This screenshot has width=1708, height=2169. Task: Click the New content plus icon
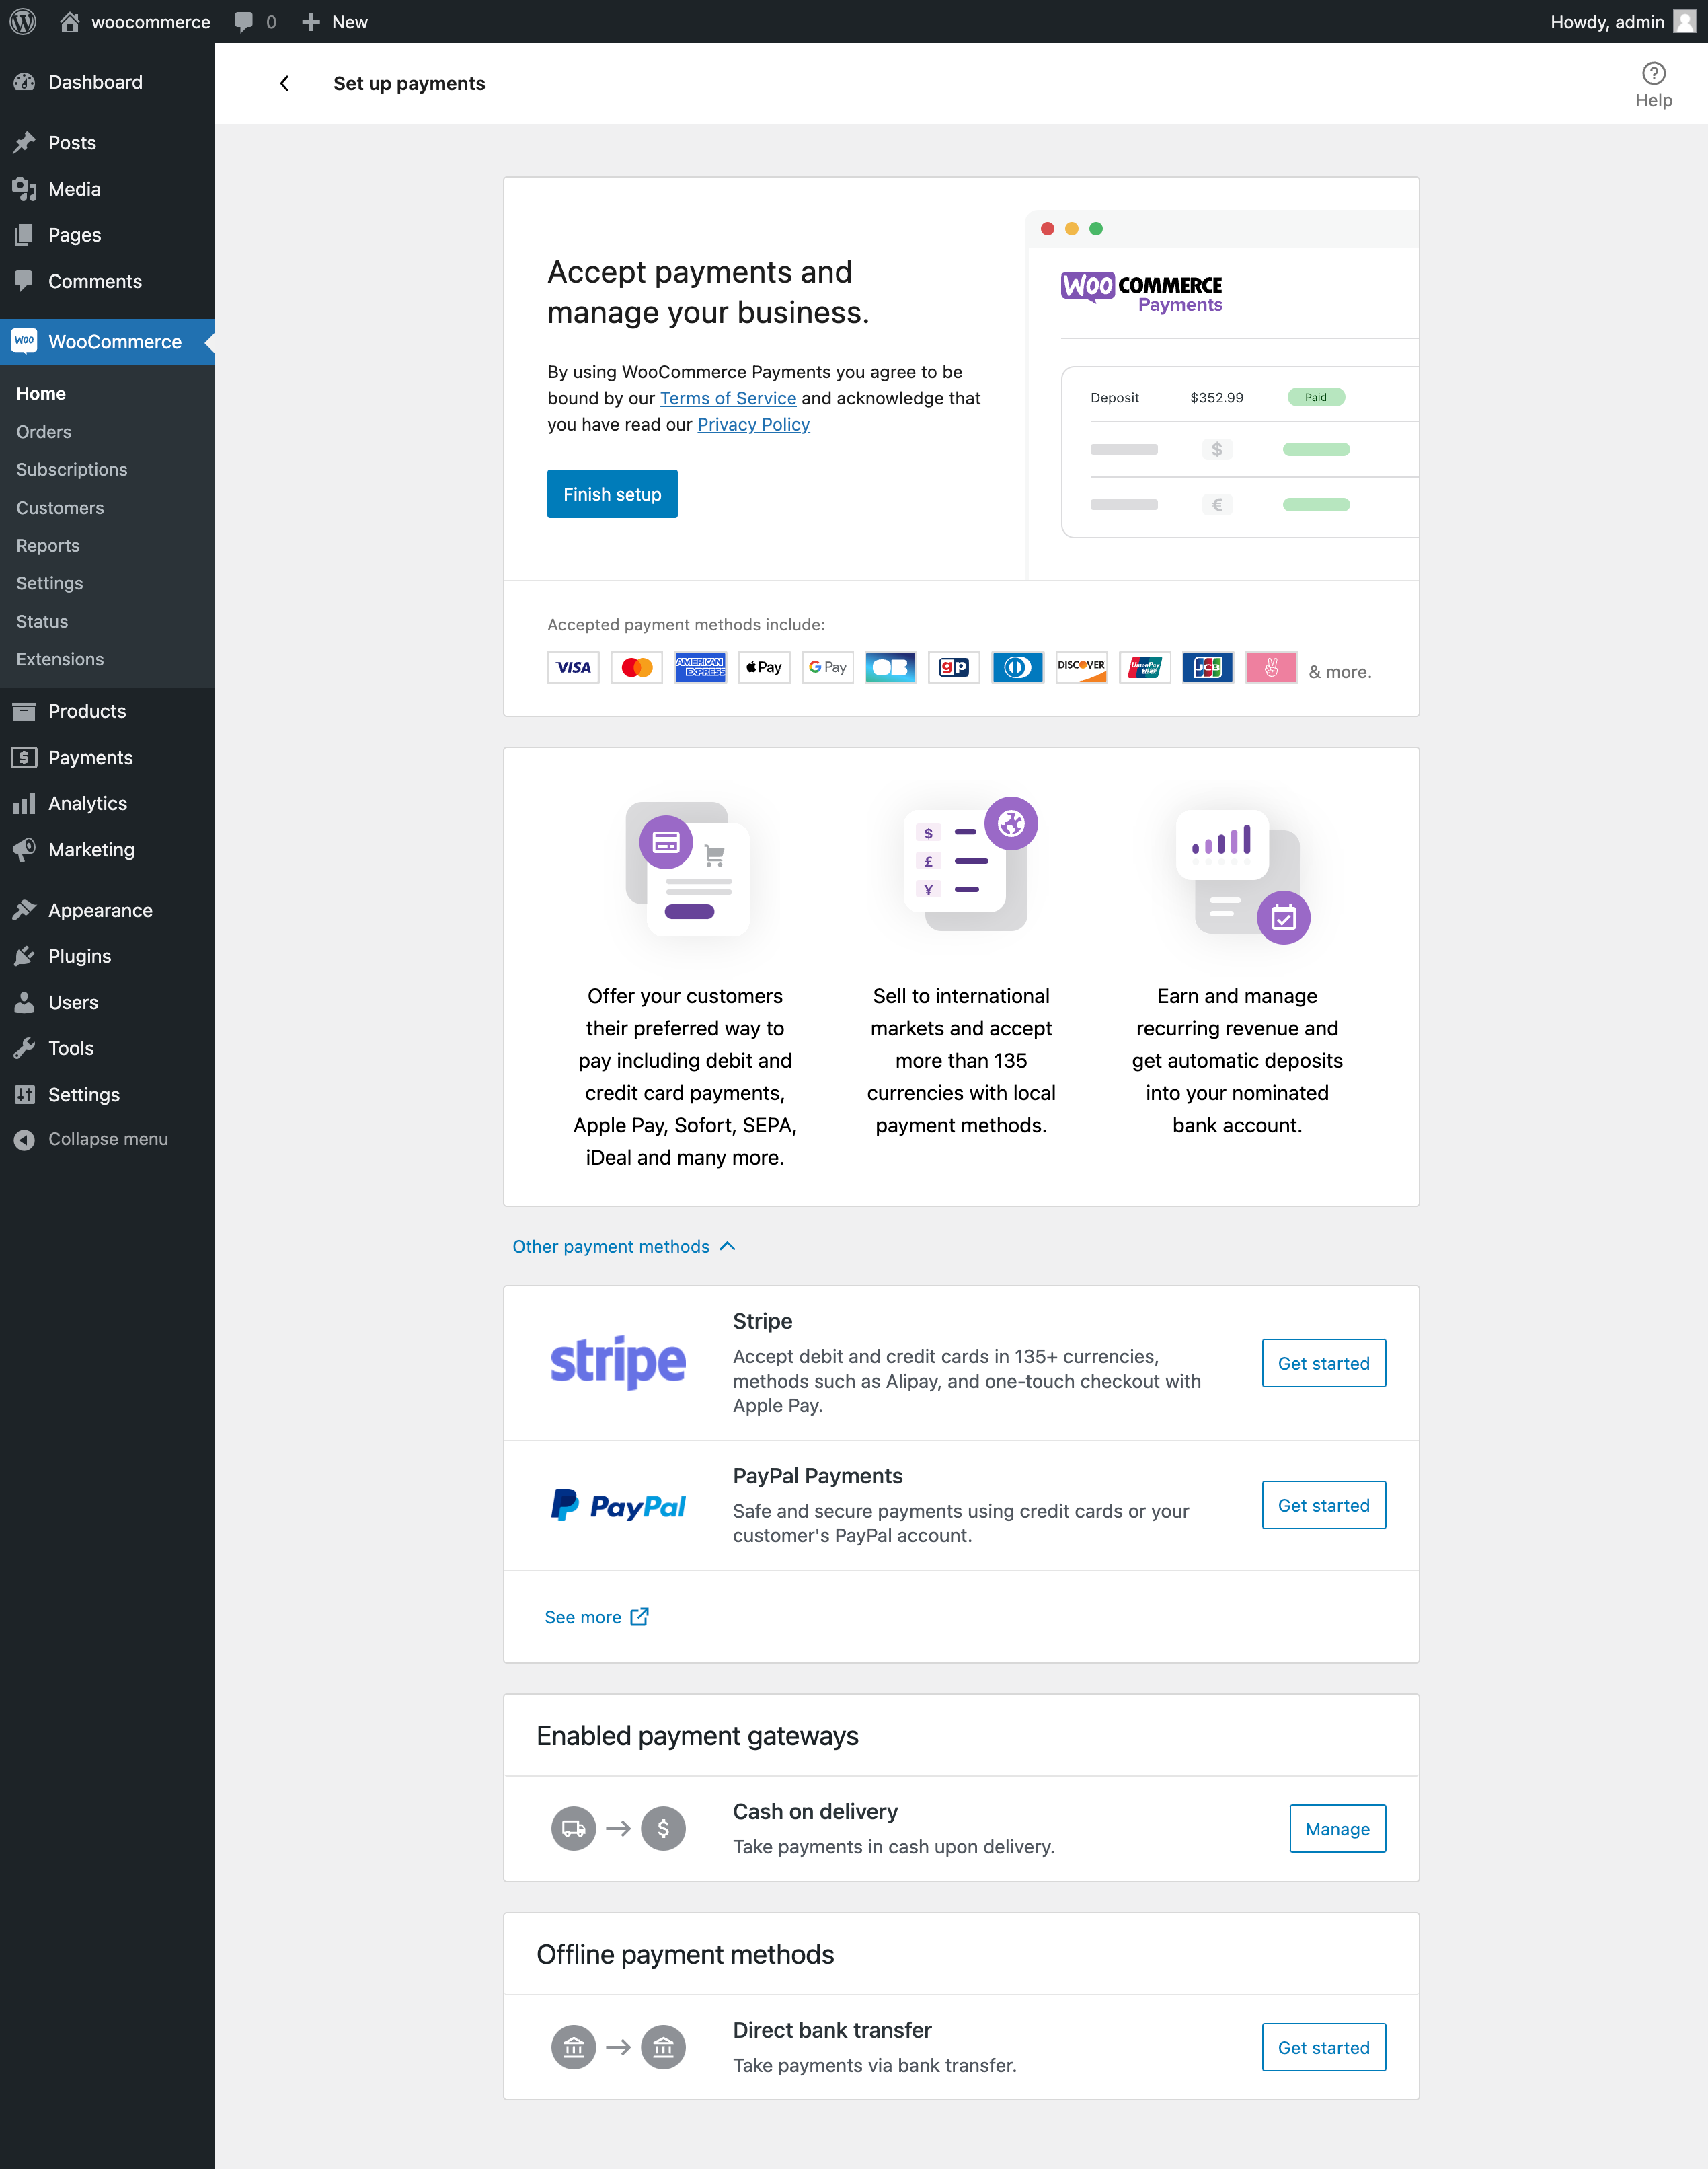[310, 21]
